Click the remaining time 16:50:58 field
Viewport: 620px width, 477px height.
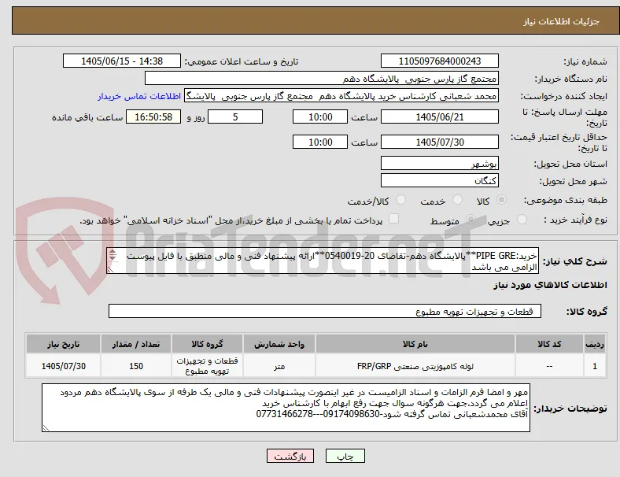tap(153, 116)
